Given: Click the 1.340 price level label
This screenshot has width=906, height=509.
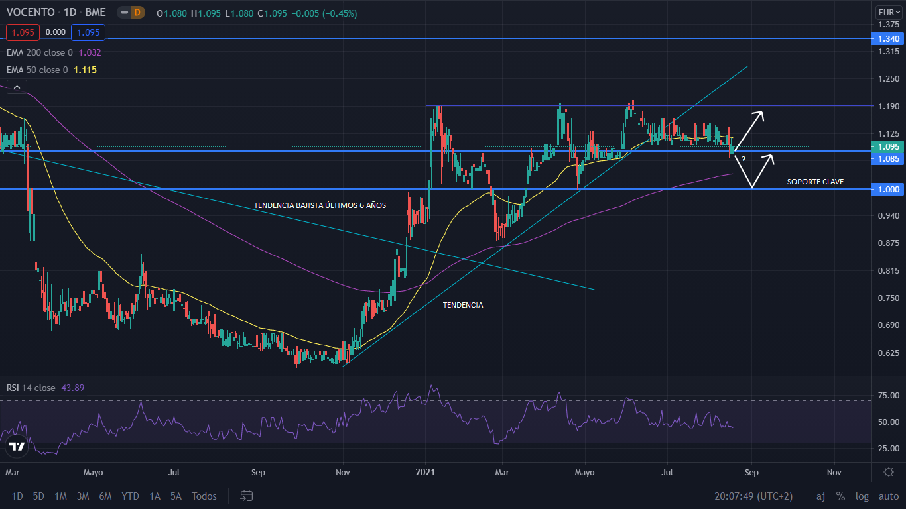Looking at the screenshot, I should point(888,39).
